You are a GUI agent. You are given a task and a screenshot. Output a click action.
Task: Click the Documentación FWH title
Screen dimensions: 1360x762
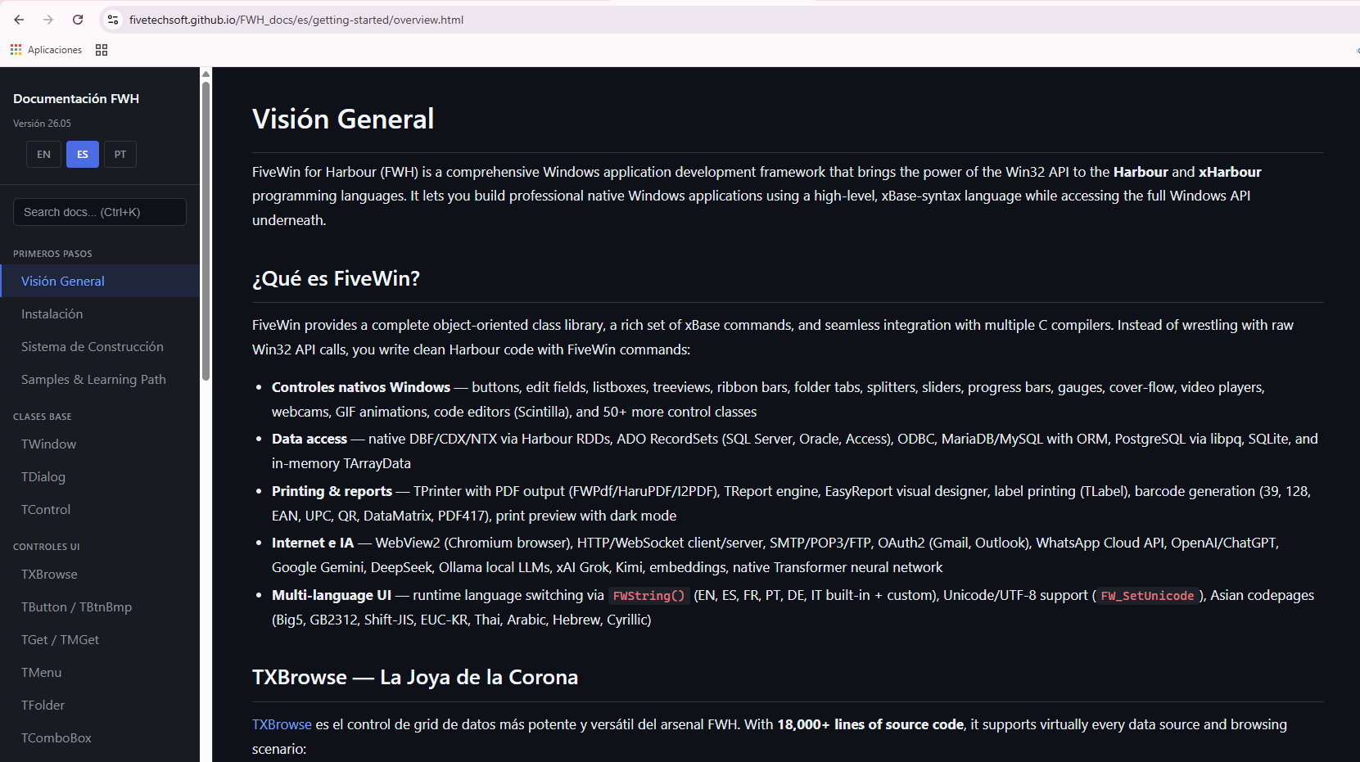pos(76,98)
